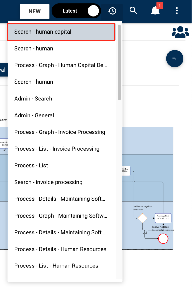Image resolution: width=192 pixels, height=287 pixels.
Task: Select 'Process - Graph - Invoice Processing'
Action: tap(60, 132)
